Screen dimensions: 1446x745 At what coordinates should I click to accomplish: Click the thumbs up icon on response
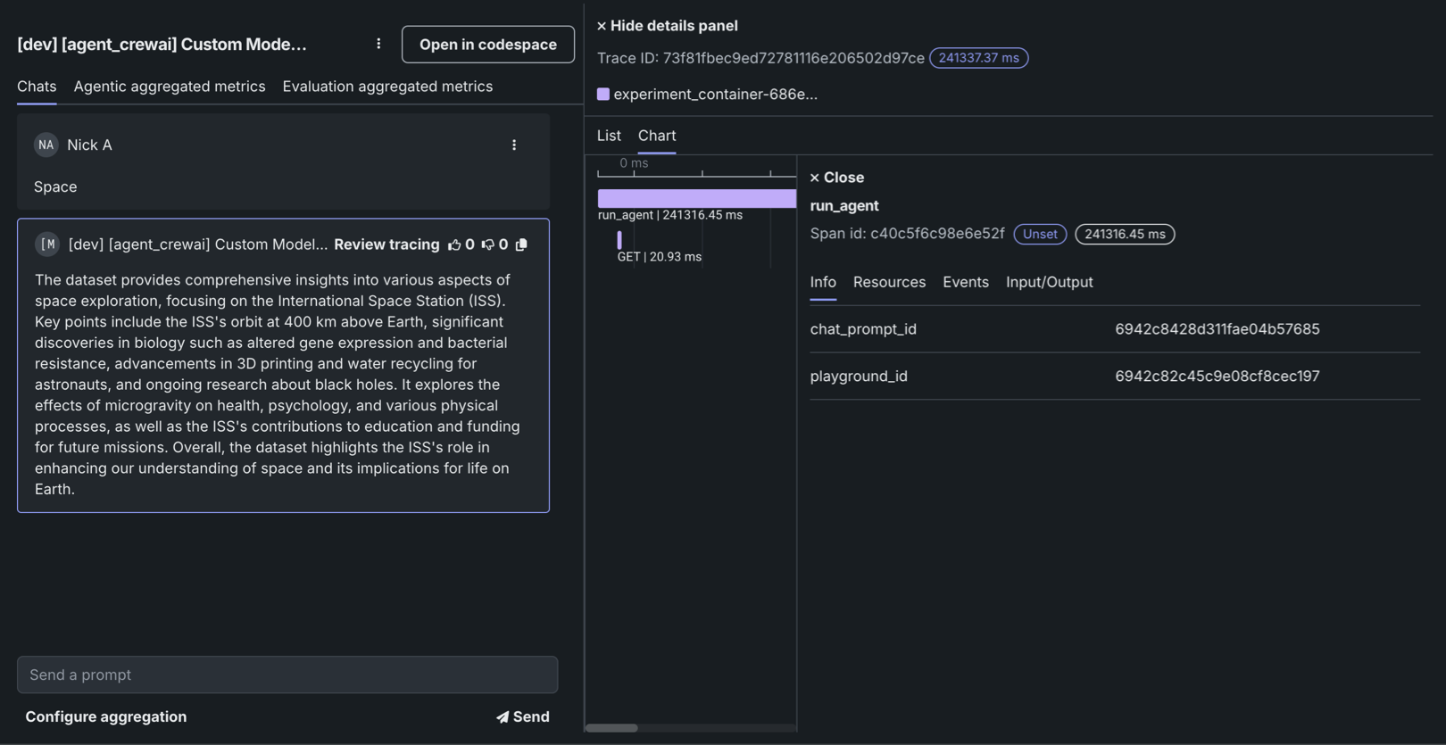(454, 244)
